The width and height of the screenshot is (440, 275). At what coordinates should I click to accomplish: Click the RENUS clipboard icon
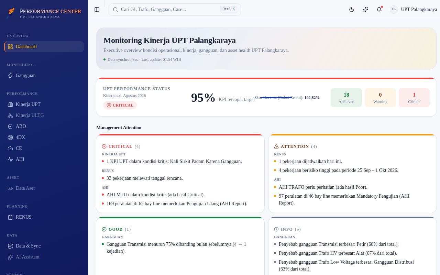(10, 217)
